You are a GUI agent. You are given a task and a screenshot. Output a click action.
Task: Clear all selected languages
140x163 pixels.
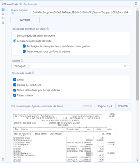tap(125, 66)
